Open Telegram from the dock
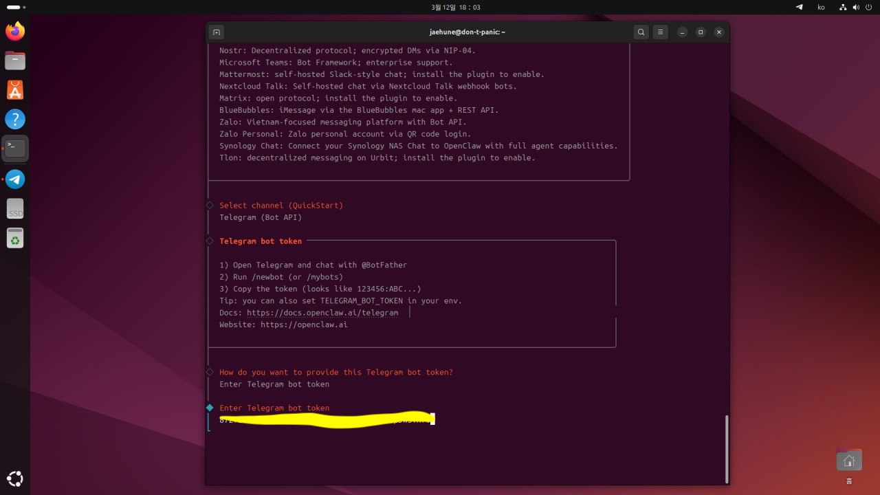The height and width of the screenshot is (495, 880). click(x=15, y=179)
